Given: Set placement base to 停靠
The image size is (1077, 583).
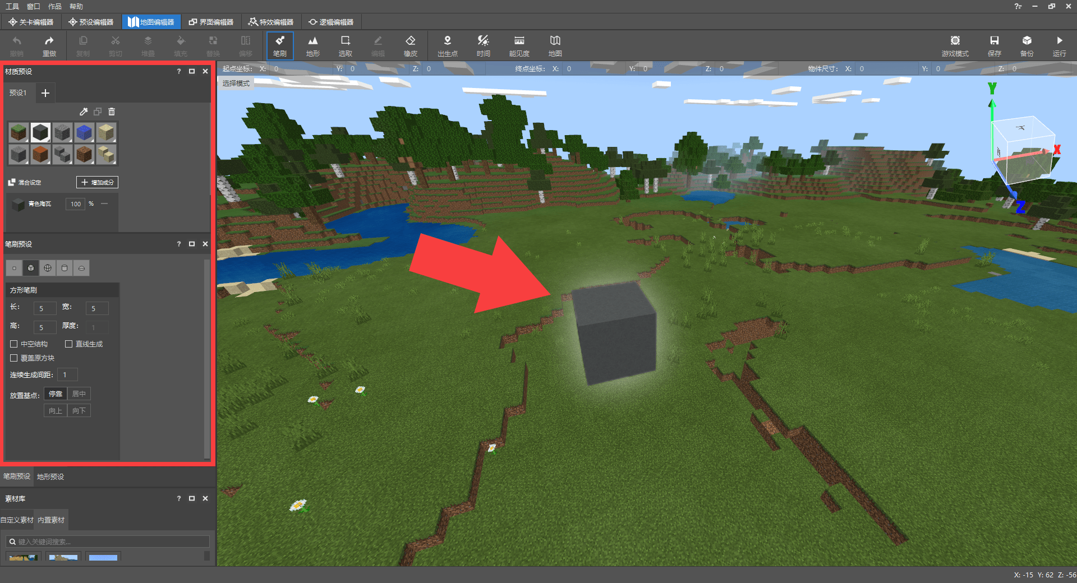Looking at the screenshot, I should pos(56,394).
